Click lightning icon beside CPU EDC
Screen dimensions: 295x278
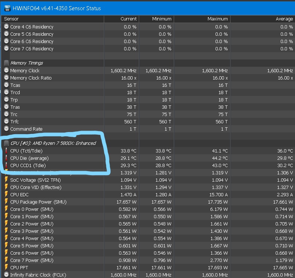tap(6, 194)
